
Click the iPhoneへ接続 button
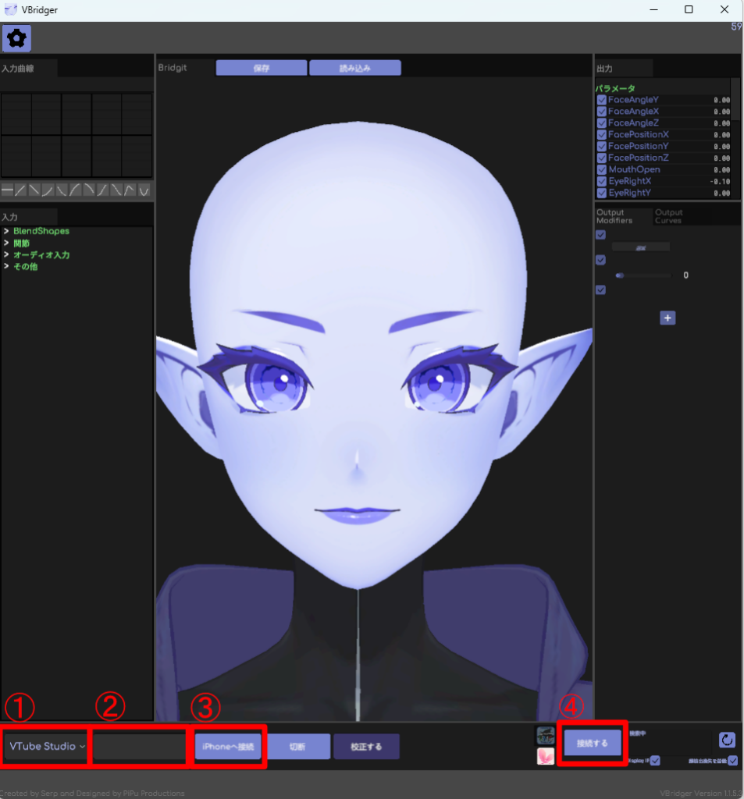pos(228,747)
